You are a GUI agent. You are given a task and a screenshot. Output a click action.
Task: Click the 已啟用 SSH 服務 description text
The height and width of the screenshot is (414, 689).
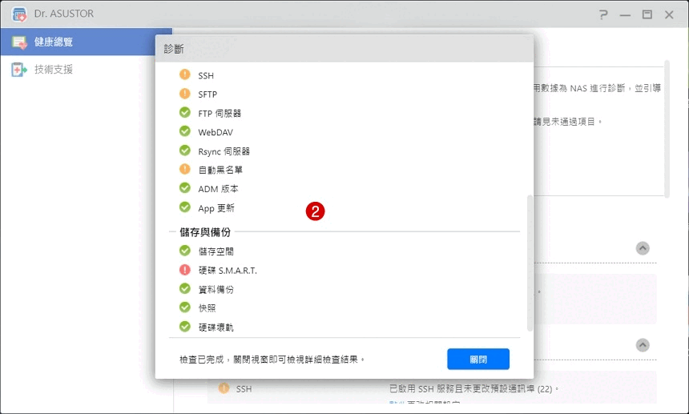[x=474, y=389]
